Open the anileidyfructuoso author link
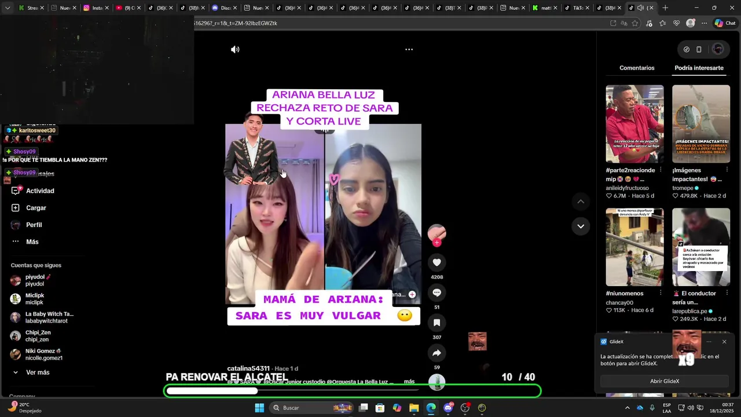This screenshot has width=741, height=417. (627, 188)
